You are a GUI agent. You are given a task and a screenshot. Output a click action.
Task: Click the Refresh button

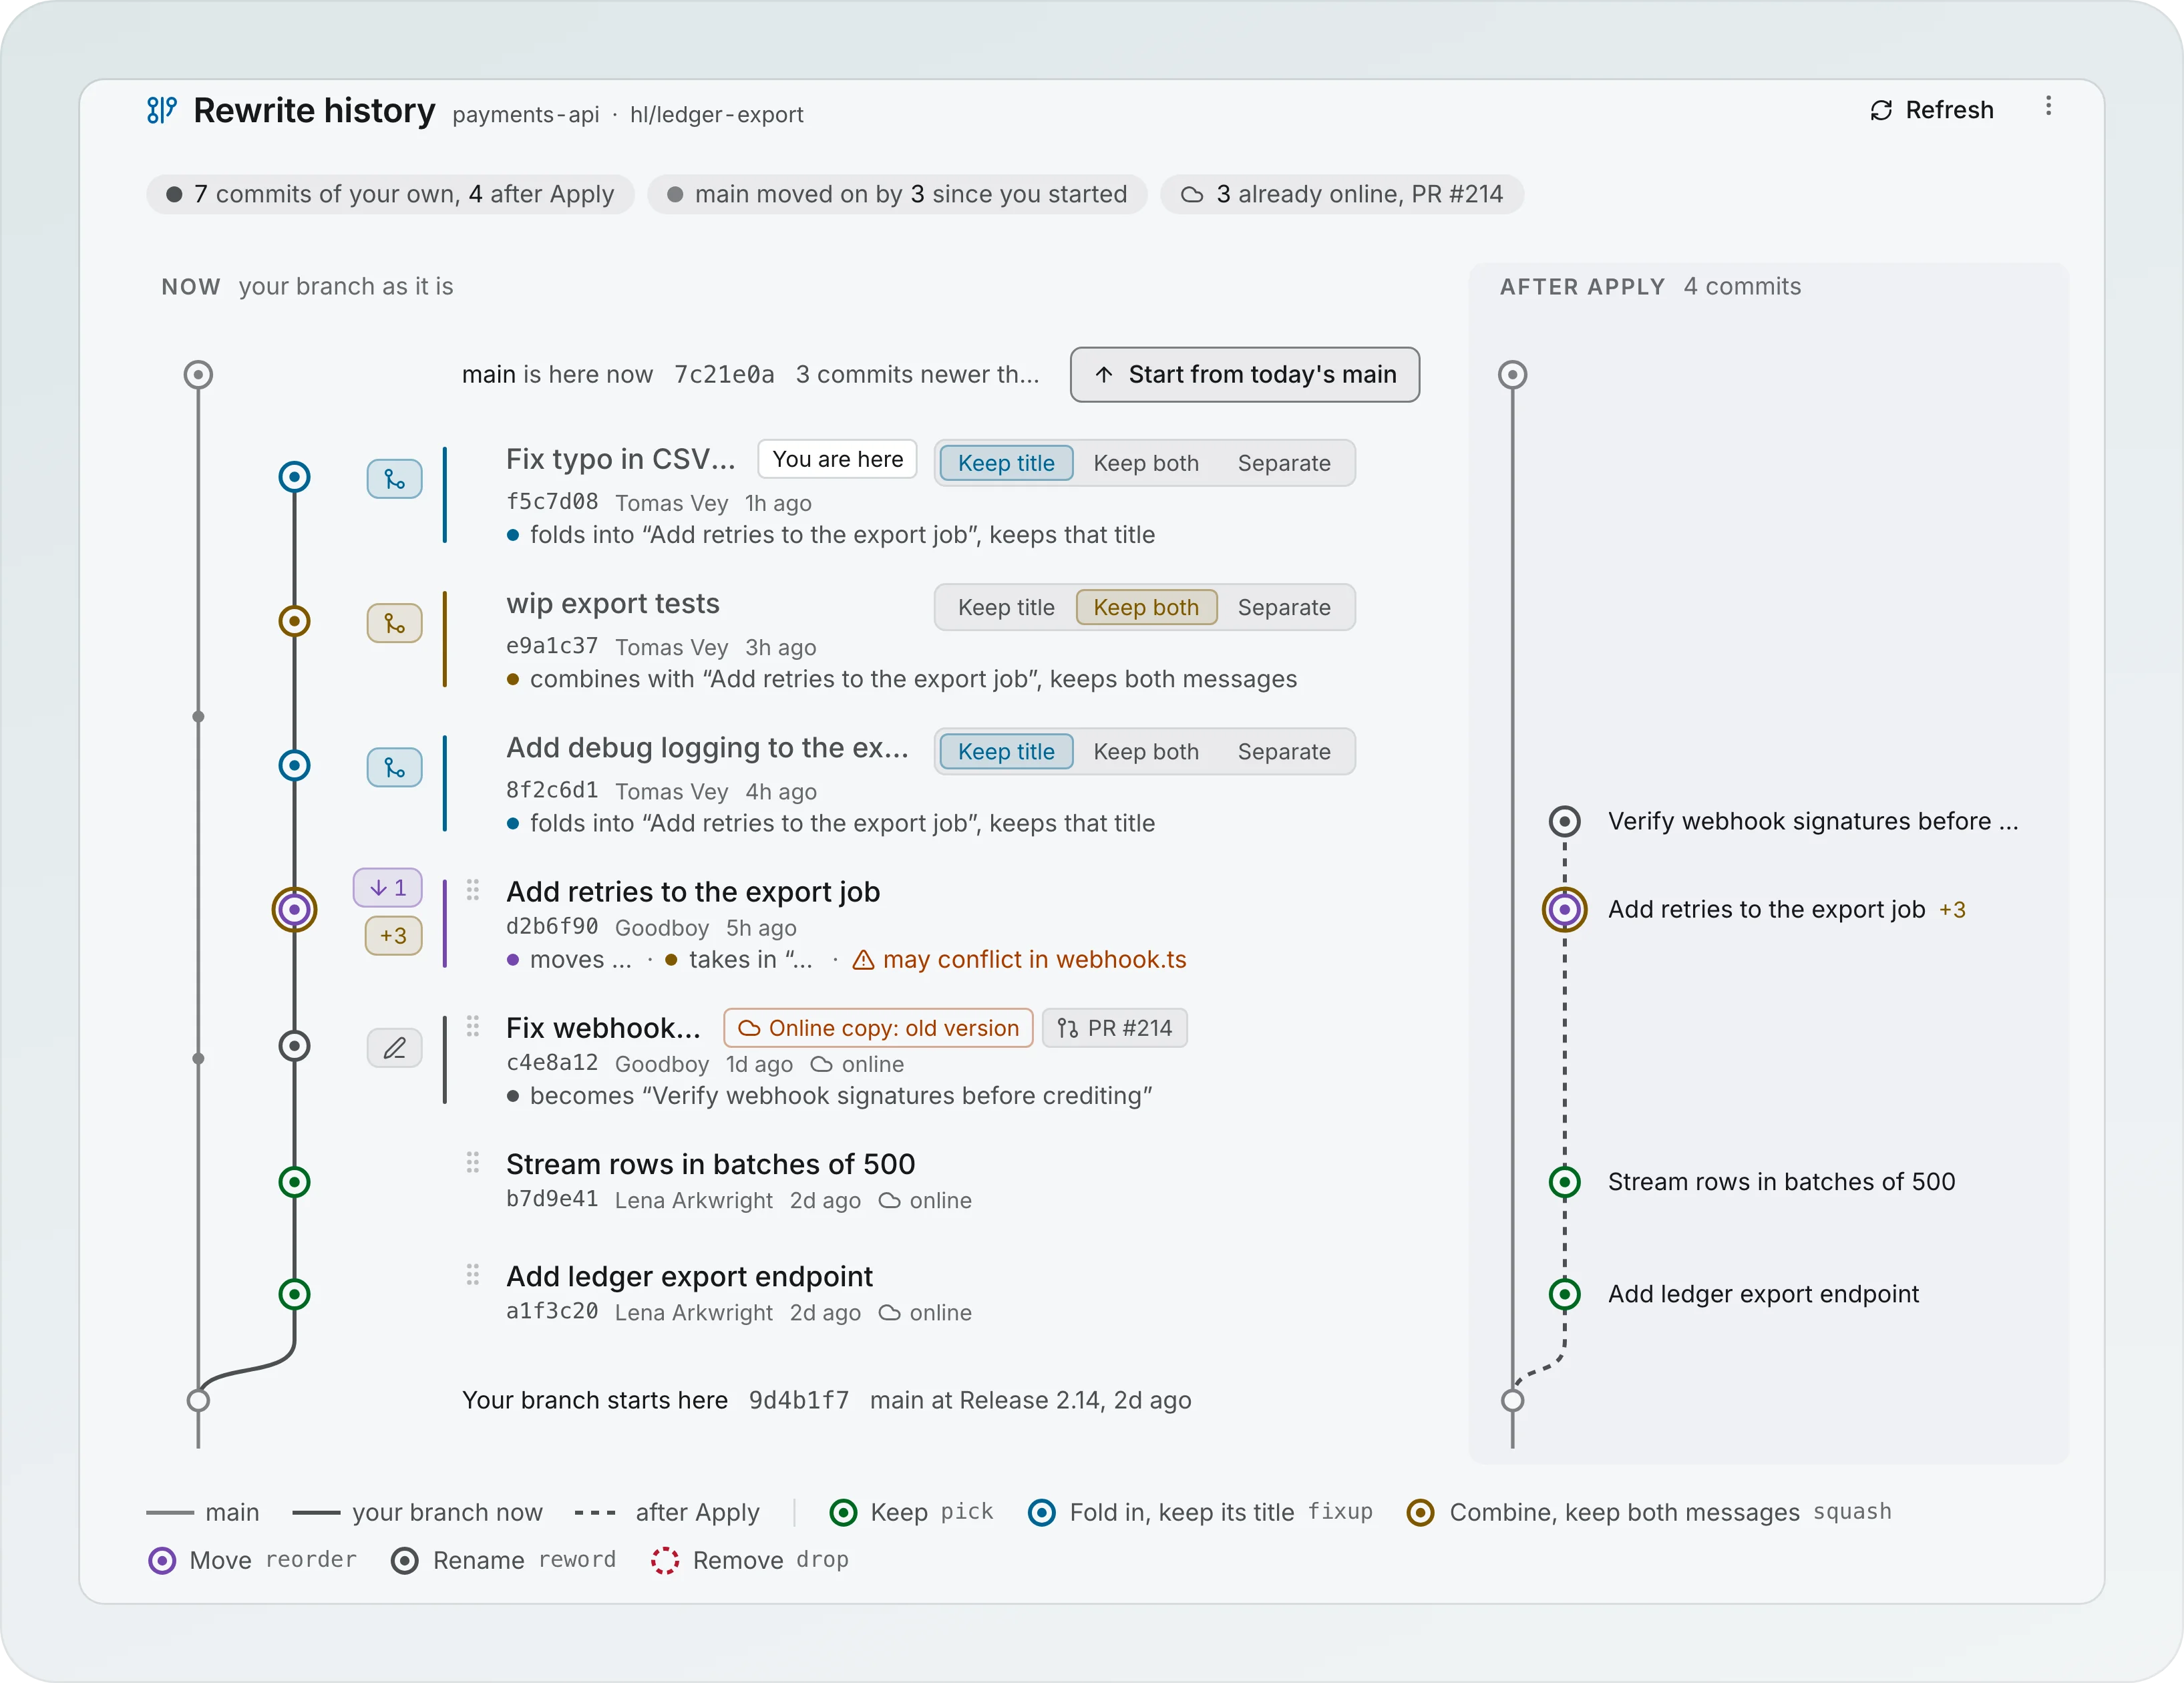point(1931,110)
